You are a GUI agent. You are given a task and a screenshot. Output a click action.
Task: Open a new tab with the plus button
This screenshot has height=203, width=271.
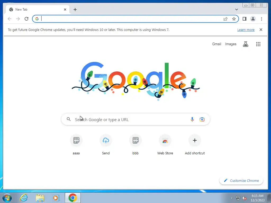tap(75, 10)
